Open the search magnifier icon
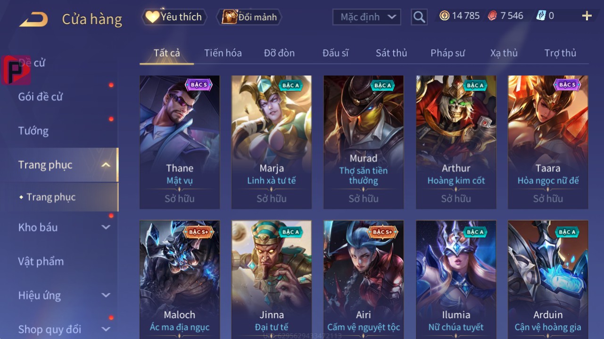Viewport: 604px width, 339px height. click(x=419, y=17)
